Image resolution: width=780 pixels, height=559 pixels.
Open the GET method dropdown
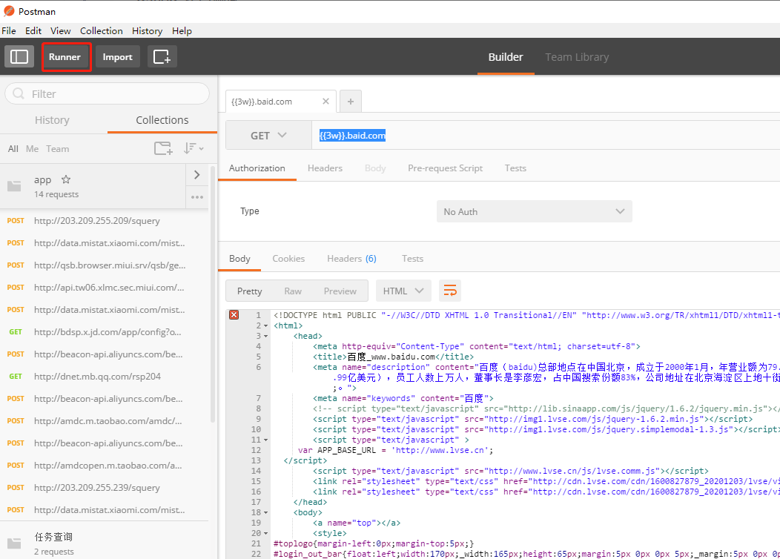tap(268, 135)
